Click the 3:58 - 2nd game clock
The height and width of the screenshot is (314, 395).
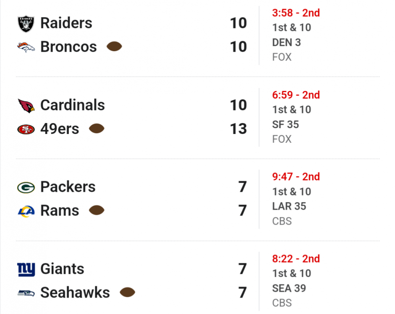(296, 13)
